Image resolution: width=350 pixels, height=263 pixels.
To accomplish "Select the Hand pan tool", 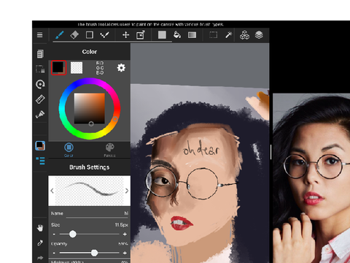I will [x=40, y=228].
